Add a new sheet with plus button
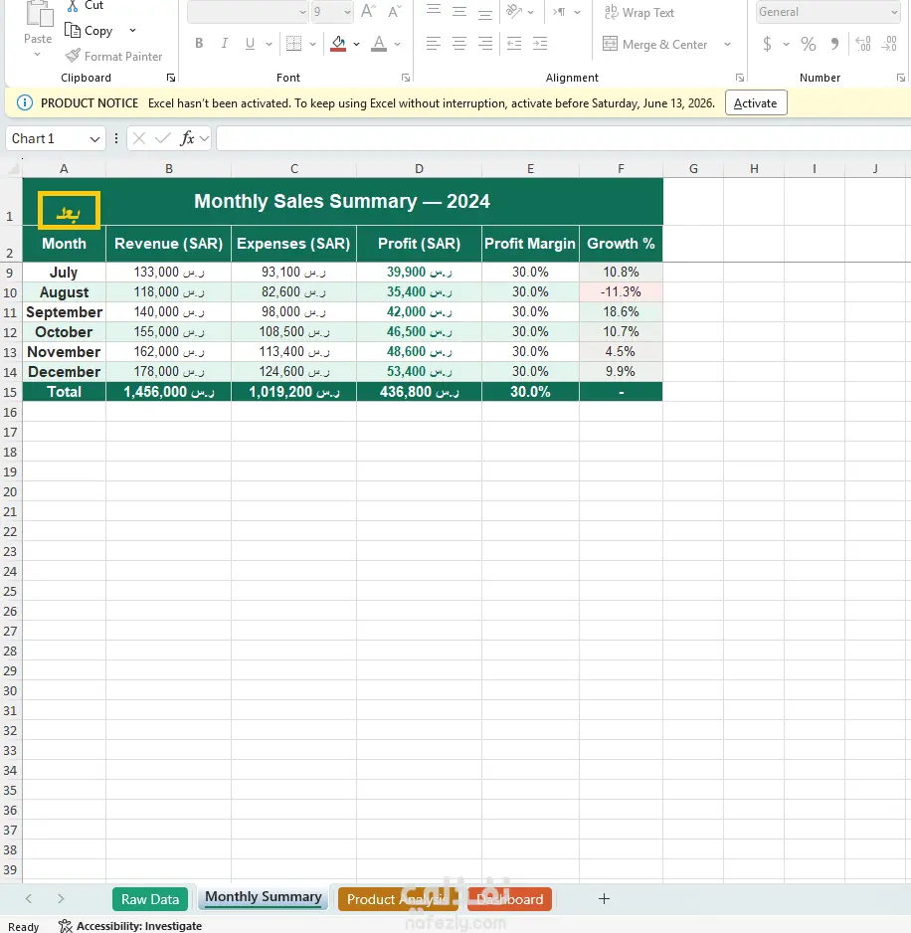911x933 pixels. pyautogui.click(x=604, y=898)
